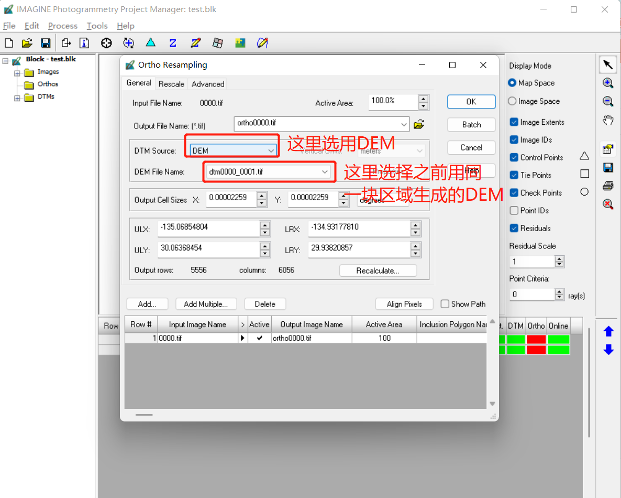Click the Batch button

(471, 125)
